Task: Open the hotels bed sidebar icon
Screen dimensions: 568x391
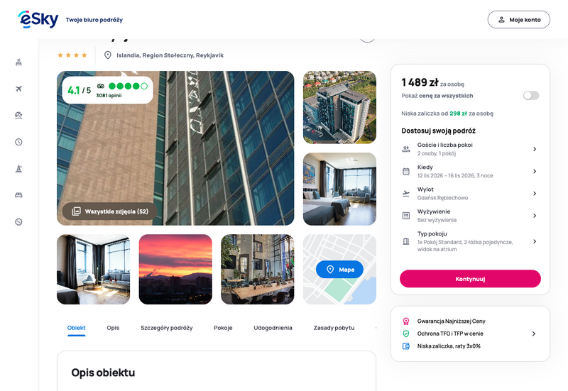Action: (18, 195)
